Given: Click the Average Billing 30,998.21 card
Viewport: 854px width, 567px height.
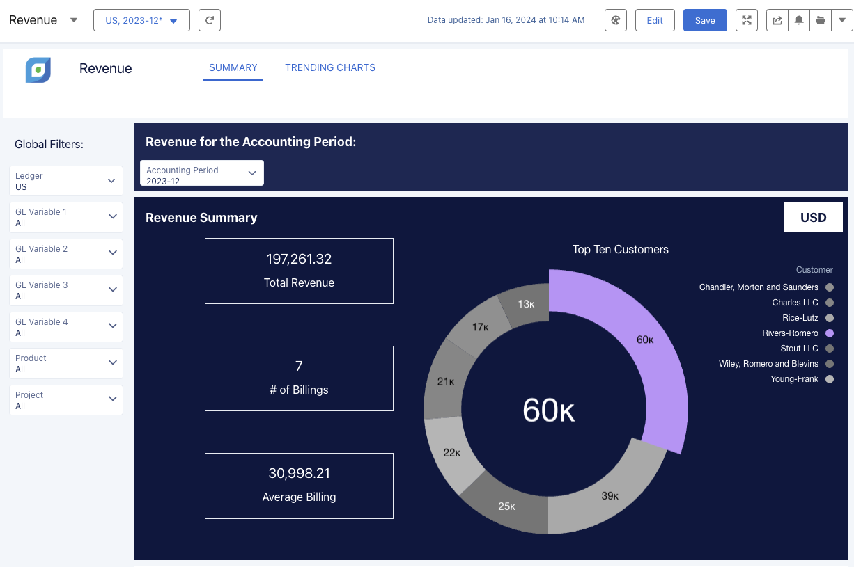Looking at the screenshot, I should [299, 486].
